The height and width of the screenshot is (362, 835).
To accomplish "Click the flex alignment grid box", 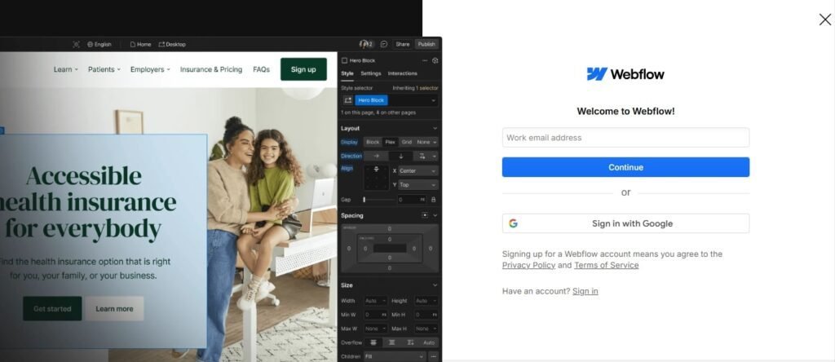I will tap(377, 177).
